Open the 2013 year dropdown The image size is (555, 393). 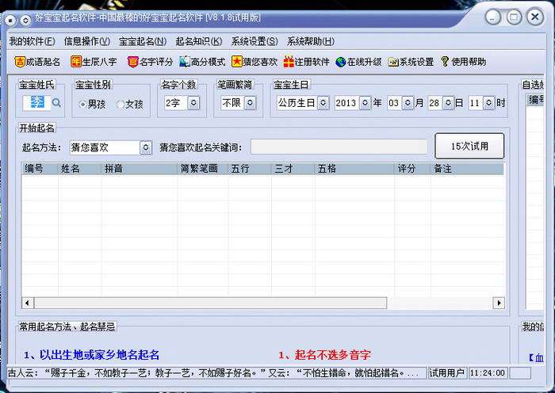tap(366, 103)
